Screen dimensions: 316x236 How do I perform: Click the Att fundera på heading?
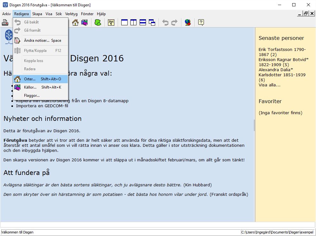tap(27, 172)
